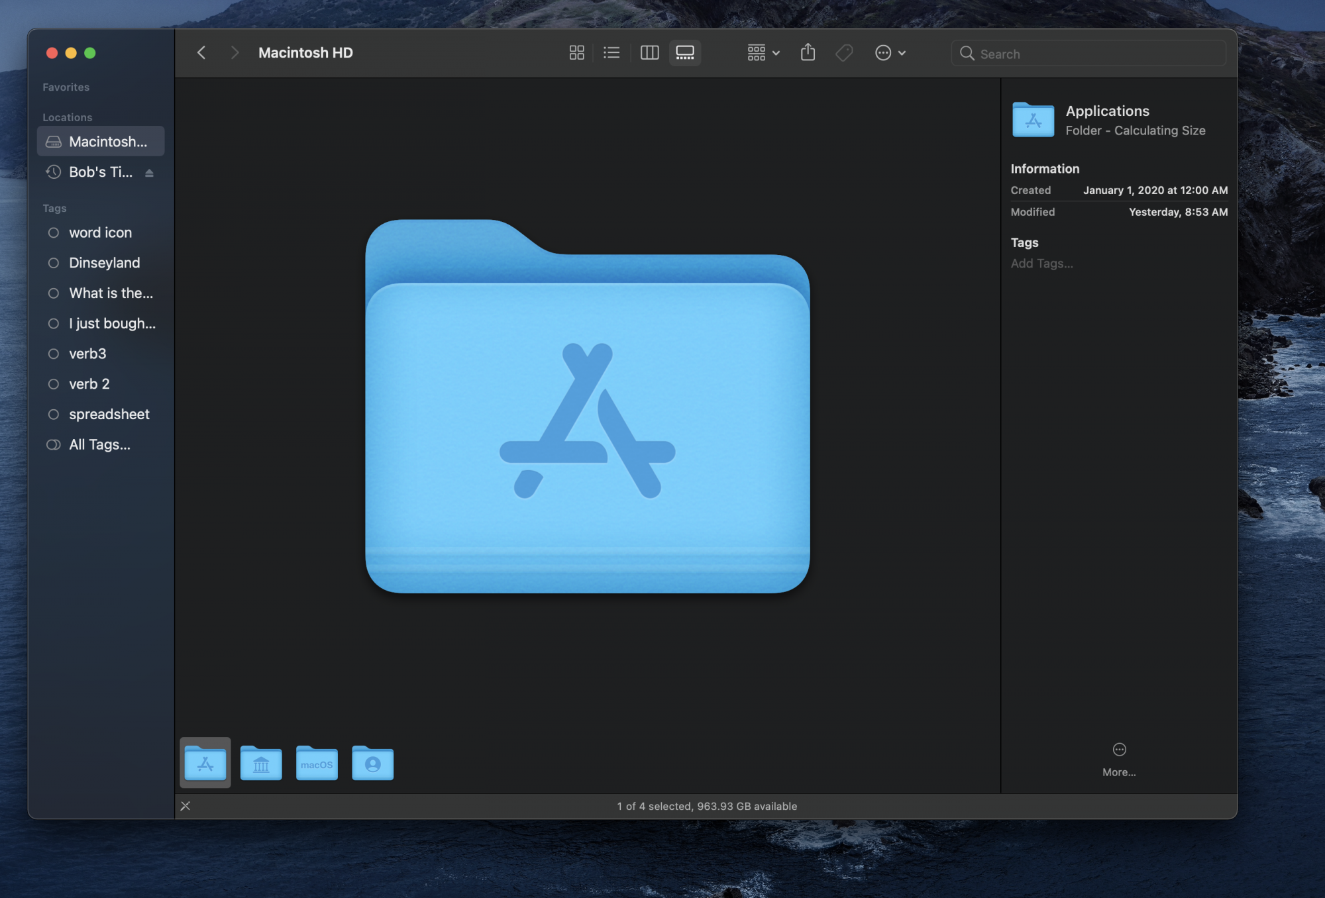Image resolution: width=1325 pixels, height=898 pixels.
Task: Open the group-by dropdown
Action: tap(763, 52)
